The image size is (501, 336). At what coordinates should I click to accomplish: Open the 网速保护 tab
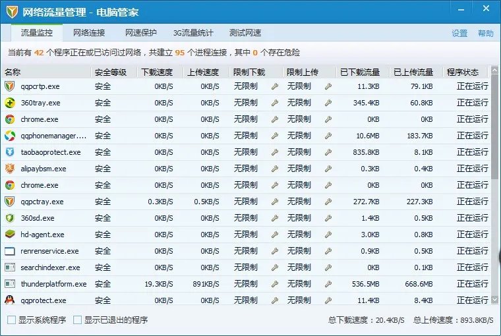tap(141, 32)
